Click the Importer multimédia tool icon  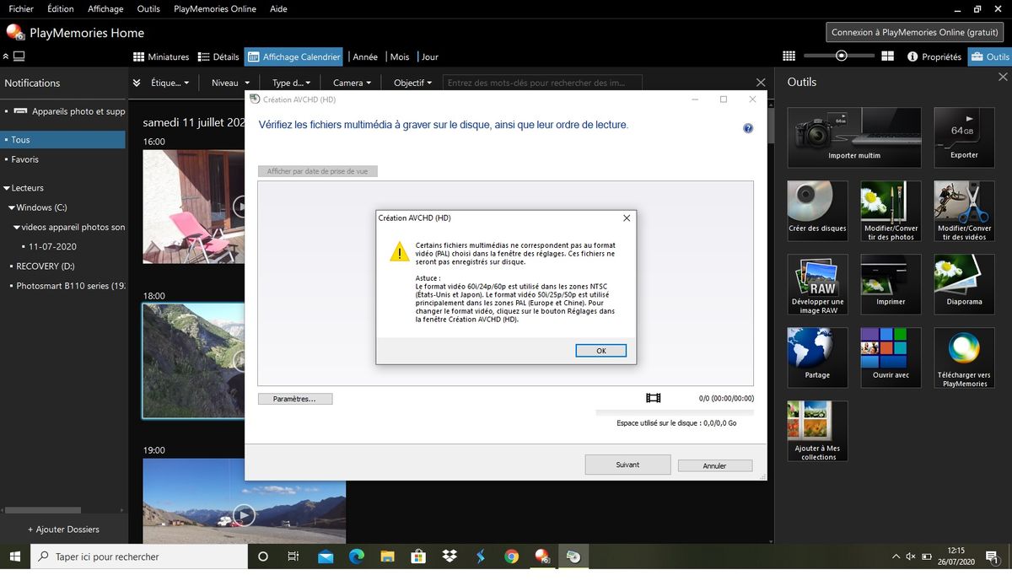point(854,137)
